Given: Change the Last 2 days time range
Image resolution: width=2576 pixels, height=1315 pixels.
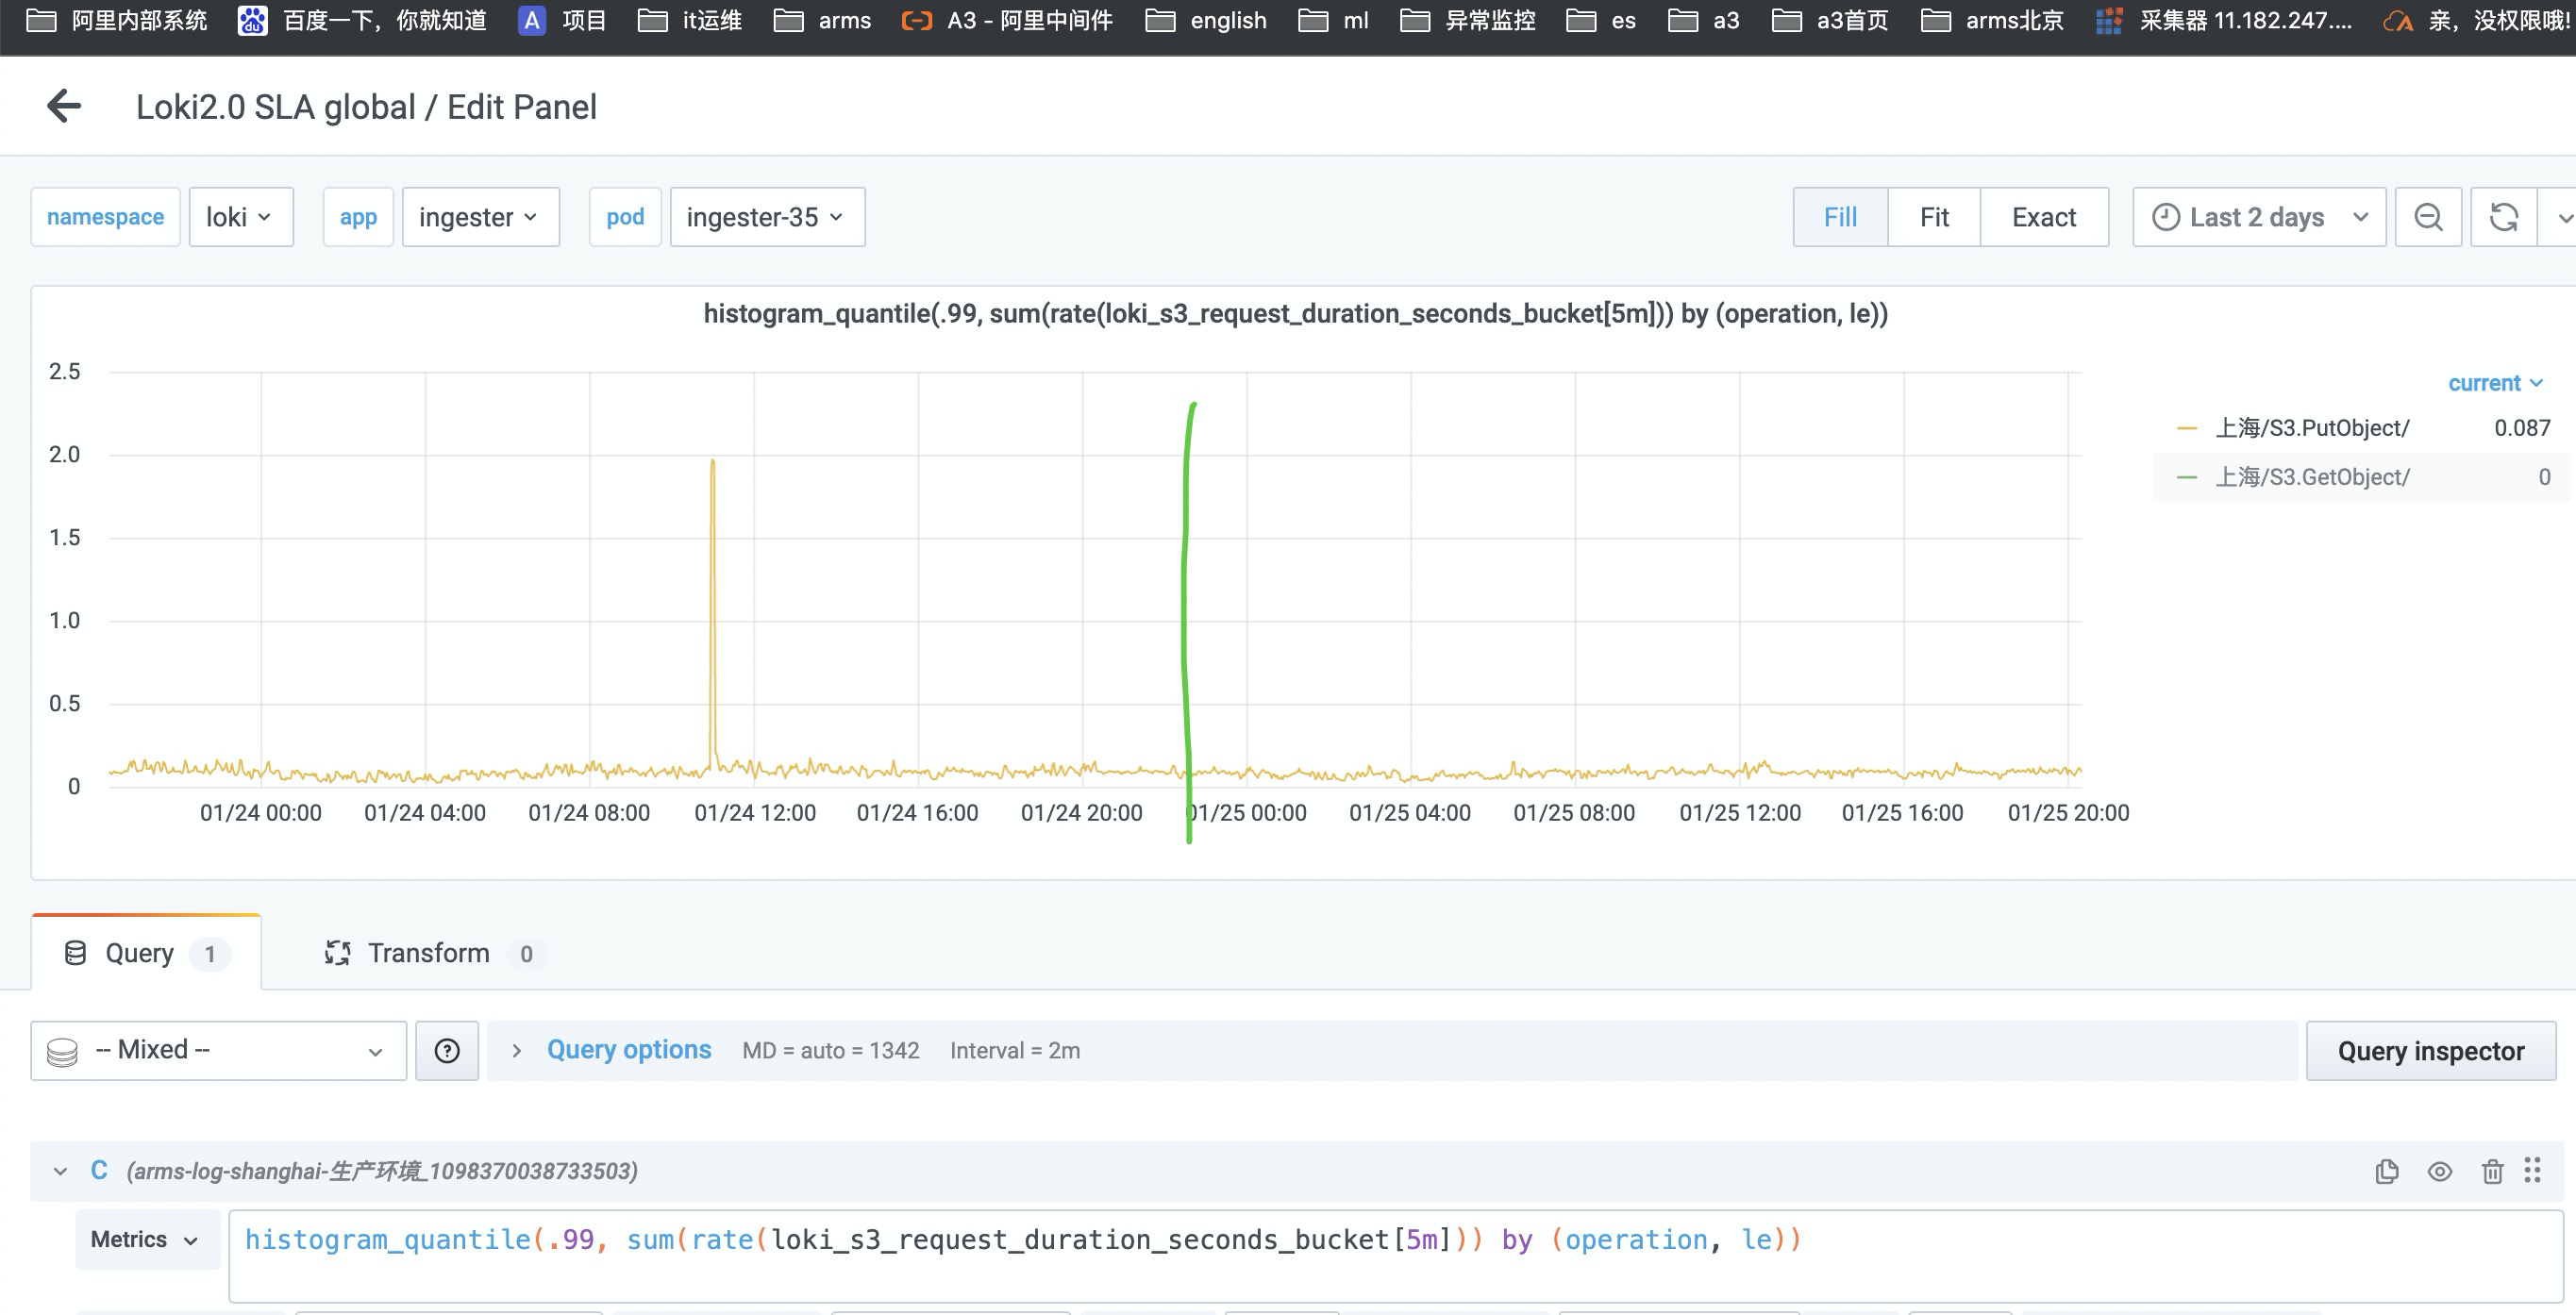Looking at the screenshot, I should [2256, 216].
